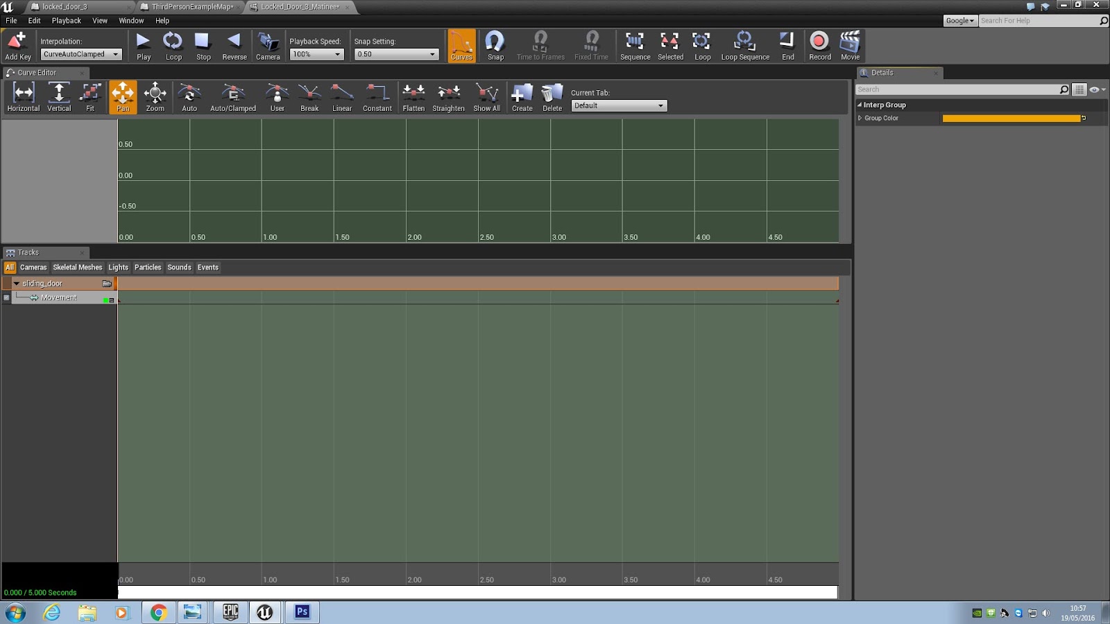Click the Fit curve icon
The height and width of the screenshot is (624, 1110).
pyautogui.click(x=90, y=97)
